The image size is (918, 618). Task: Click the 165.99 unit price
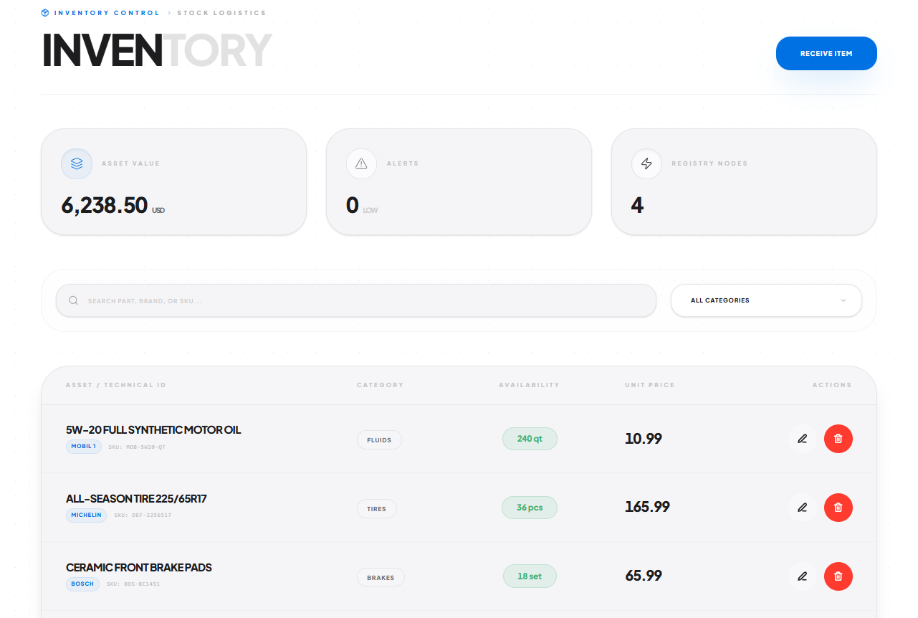coord(647,507)
